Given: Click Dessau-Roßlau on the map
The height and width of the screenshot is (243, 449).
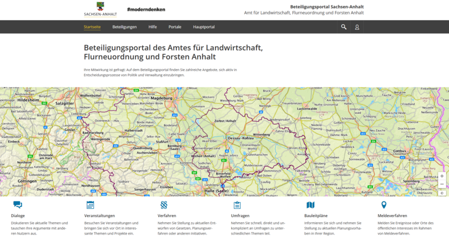Looking at the screenshot, I should click(x=241, y=138).
